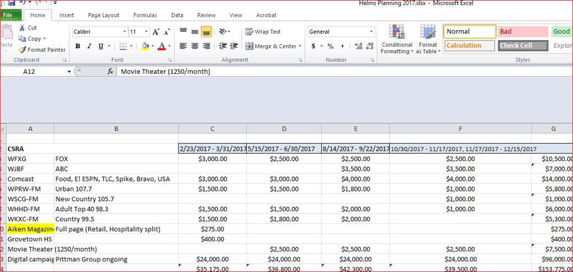The image size is (573, 272).
Task: Activate the Format Painter brush
Action: tap(22, 50)
